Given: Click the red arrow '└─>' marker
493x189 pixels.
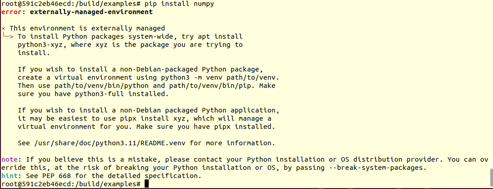Looking at the screenshot, I should [x=8, y=36].
